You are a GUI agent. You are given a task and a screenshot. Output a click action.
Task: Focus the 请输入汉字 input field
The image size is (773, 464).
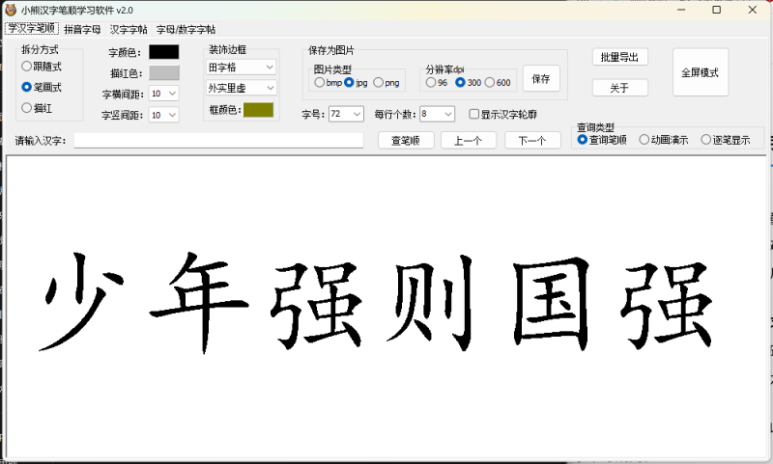tap(219, 140)
